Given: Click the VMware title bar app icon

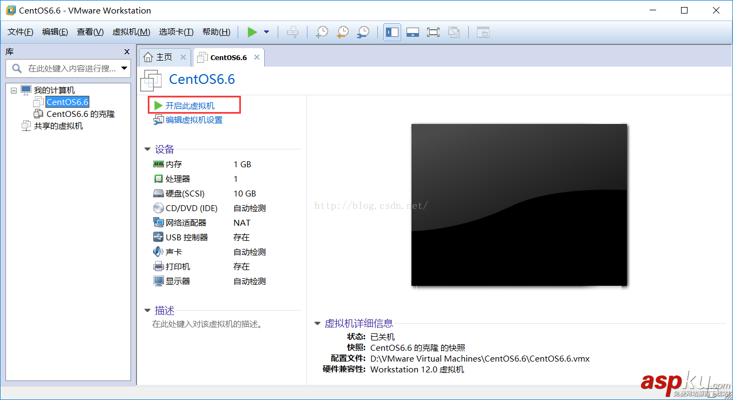Looking at the screenshot, I should coord(10,10).
